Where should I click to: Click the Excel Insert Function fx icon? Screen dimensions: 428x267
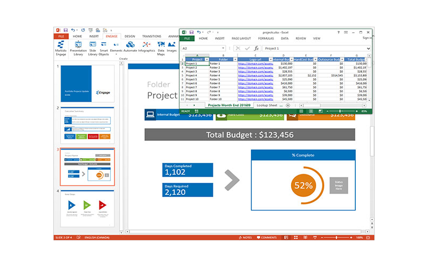(256, 48)
